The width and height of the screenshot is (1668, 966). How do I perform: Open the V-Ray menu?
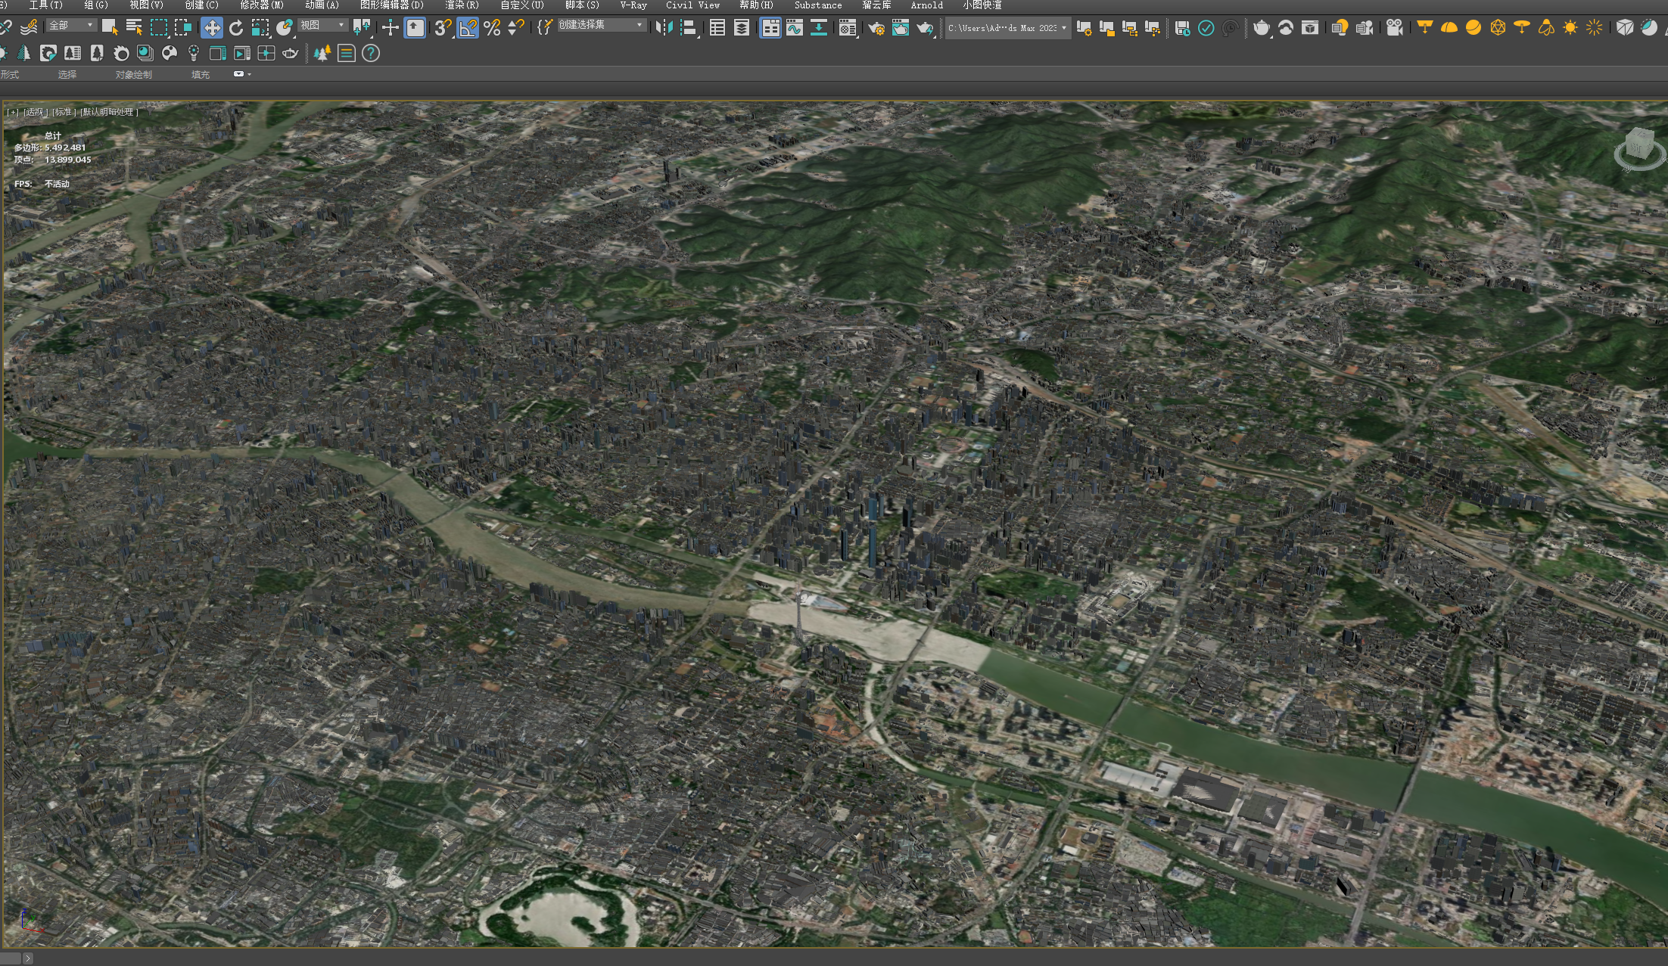pos(633,5)
